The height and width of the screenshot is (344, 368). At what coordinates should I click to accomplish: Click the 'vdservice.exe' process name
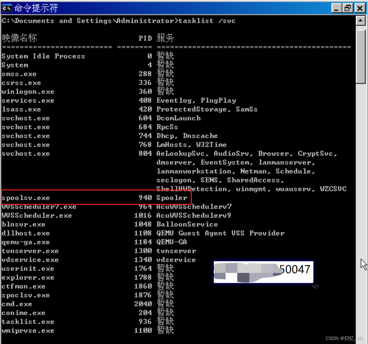[30, 260]
